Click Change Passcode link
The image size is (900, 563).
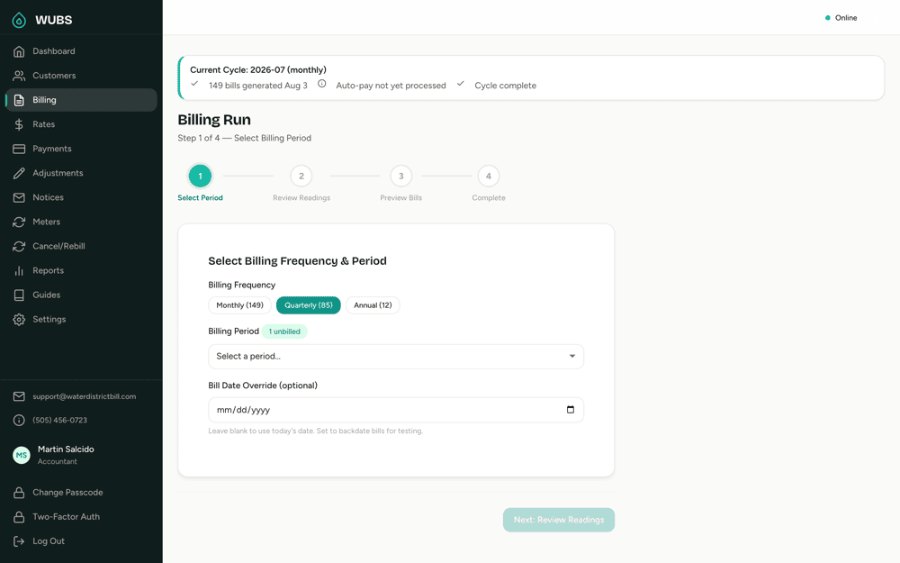coord(67,493)
